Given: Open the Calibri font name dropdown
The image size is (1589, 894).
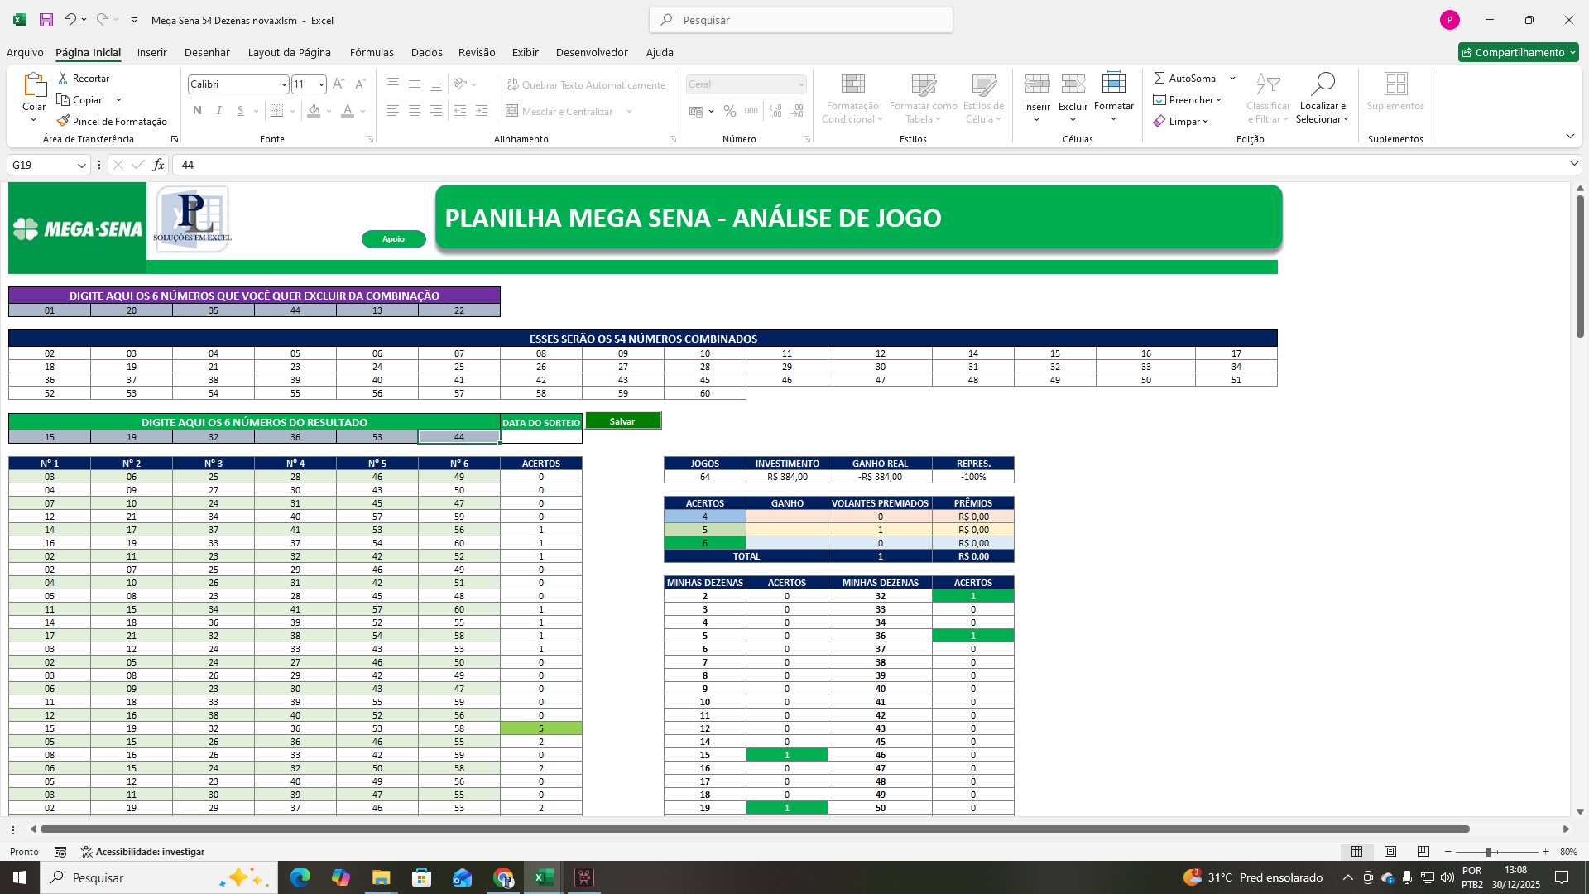Looking at the screenshot, I should click(284, 84).
